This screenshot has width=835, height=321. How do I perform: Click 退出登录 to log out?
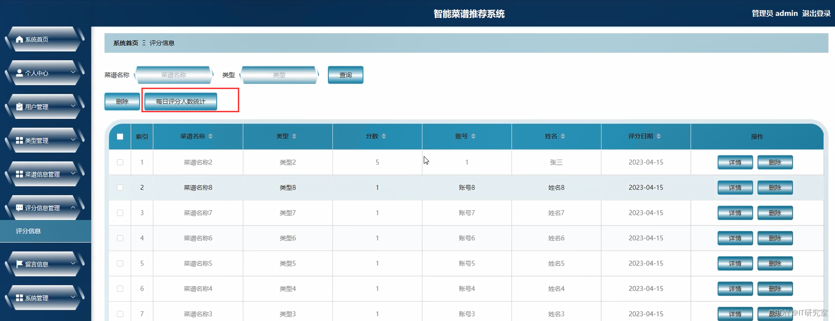(816, 13)
